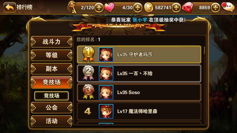Tap the golden key icon
The image size is (237, 133).
pos(72,7)
